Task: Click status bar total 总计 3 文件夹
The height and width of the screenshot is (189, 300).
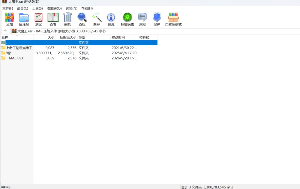Action: click(x=207, y=187)
